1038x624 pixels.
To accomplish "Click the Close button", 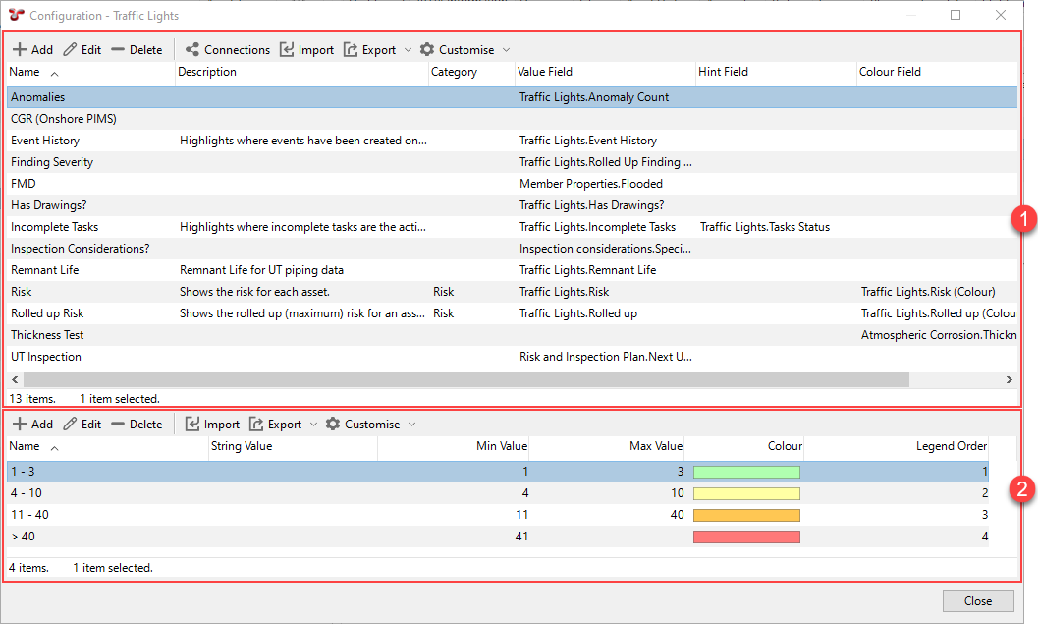I will click(977, 600).
